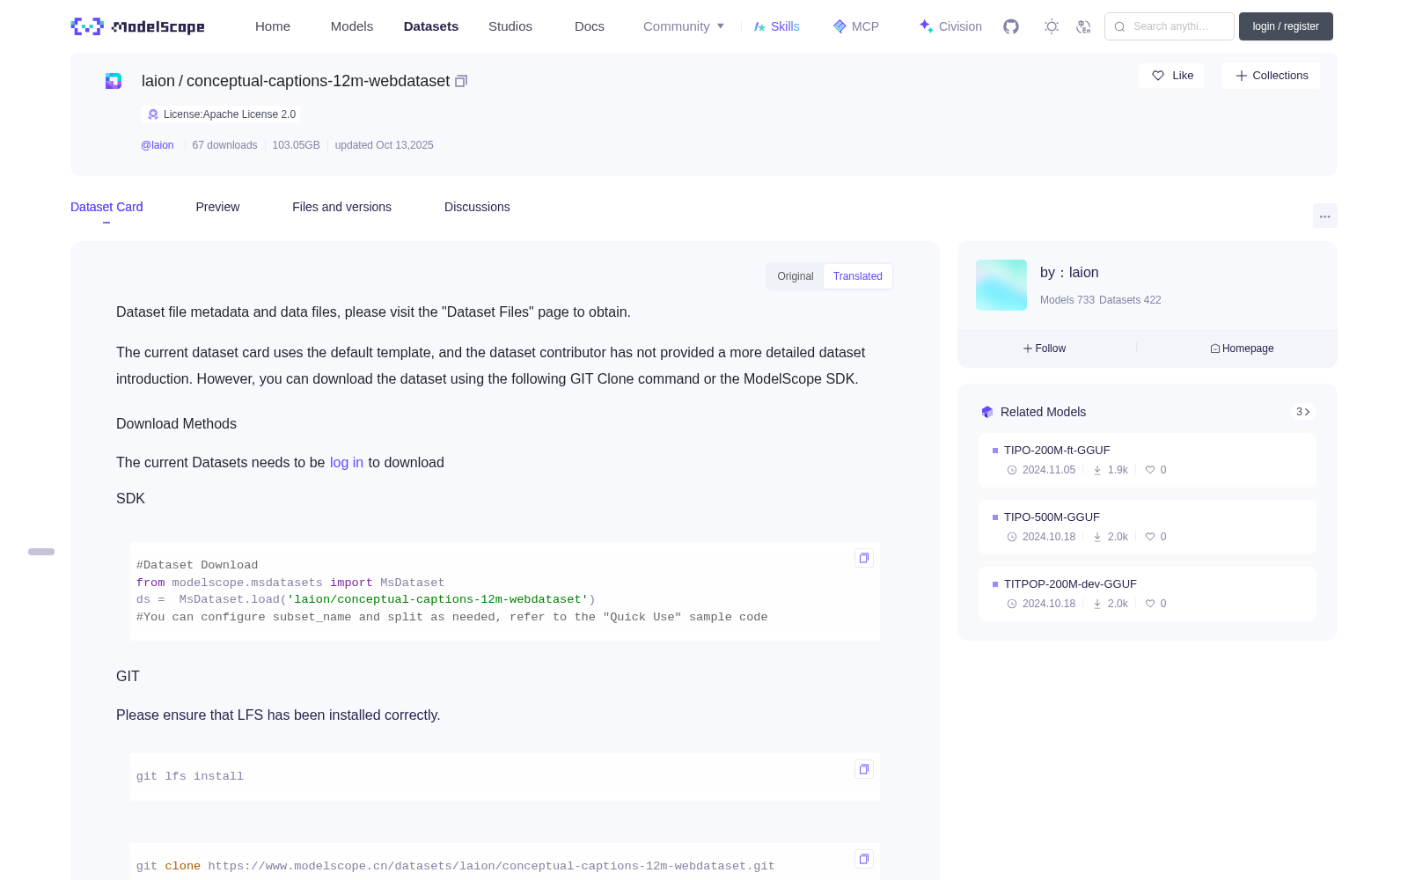
Task: Click 'Models 733' count text
Action: (1067, 300)
